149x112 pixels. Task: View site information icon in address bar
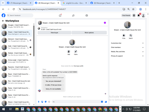[20, 9]
